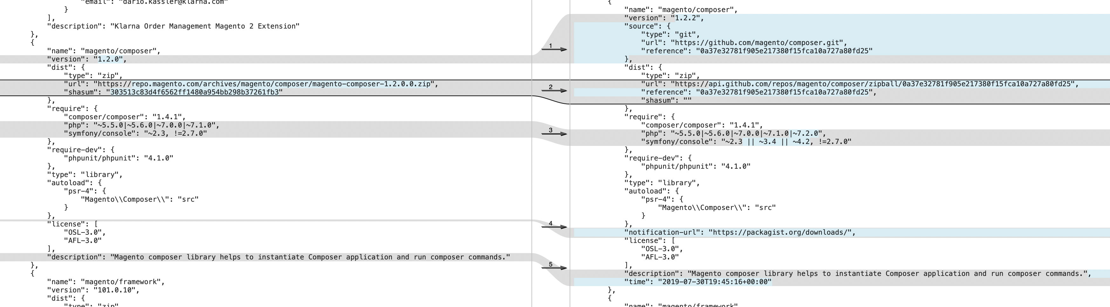1110x307 pixels.
Task: Click right symfony/console "~2.3 || ~3.4 || ~4.2" line
Action: pyautogui.click(x=746, y=141)
